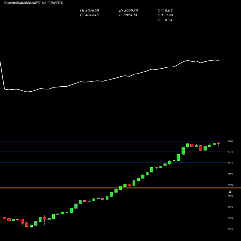Click the 2279 price axis label

tap(230, 229)
